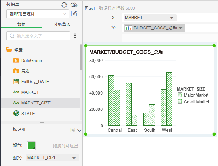Click the green 颜色 color swatch
This screenshot has width=218, height=166.
(31, 145)
